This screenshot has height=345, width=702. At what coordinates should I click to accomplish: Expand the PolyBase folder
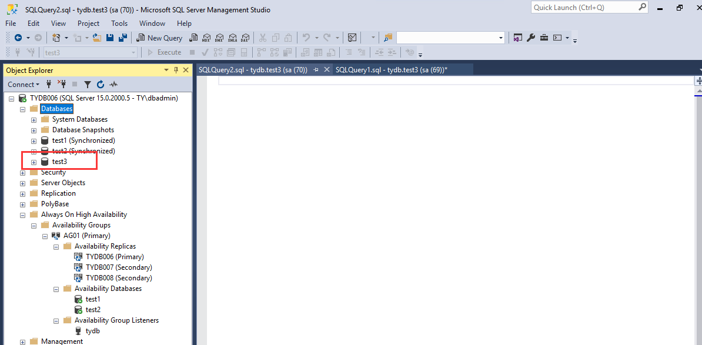click(22, 205)
